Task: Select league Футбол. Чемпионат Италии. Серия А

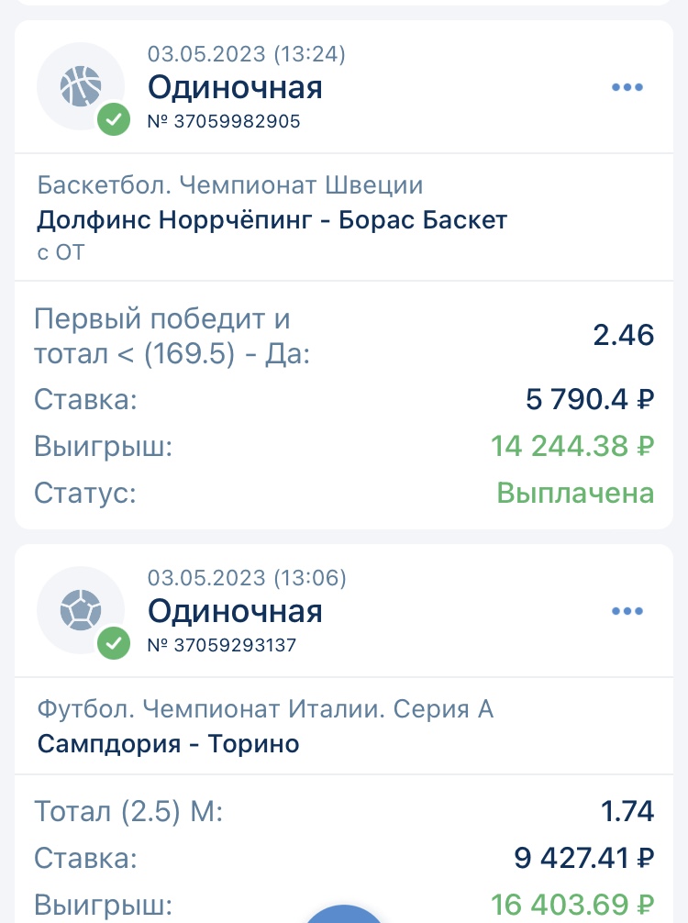Action: pyautogui.click(x=265, y=709)
